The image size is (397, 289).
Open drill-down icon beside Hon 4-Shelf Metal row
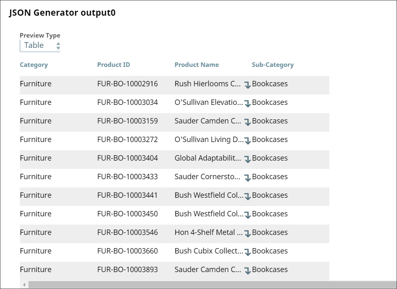pos(248,232)
